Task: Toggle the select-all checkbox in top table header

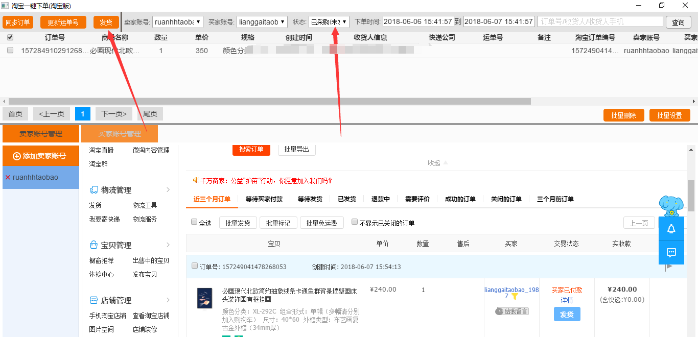Action: pyautogui.click(x=10, y=37)
